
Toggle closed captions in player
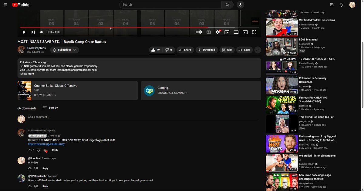click(209, 32)
